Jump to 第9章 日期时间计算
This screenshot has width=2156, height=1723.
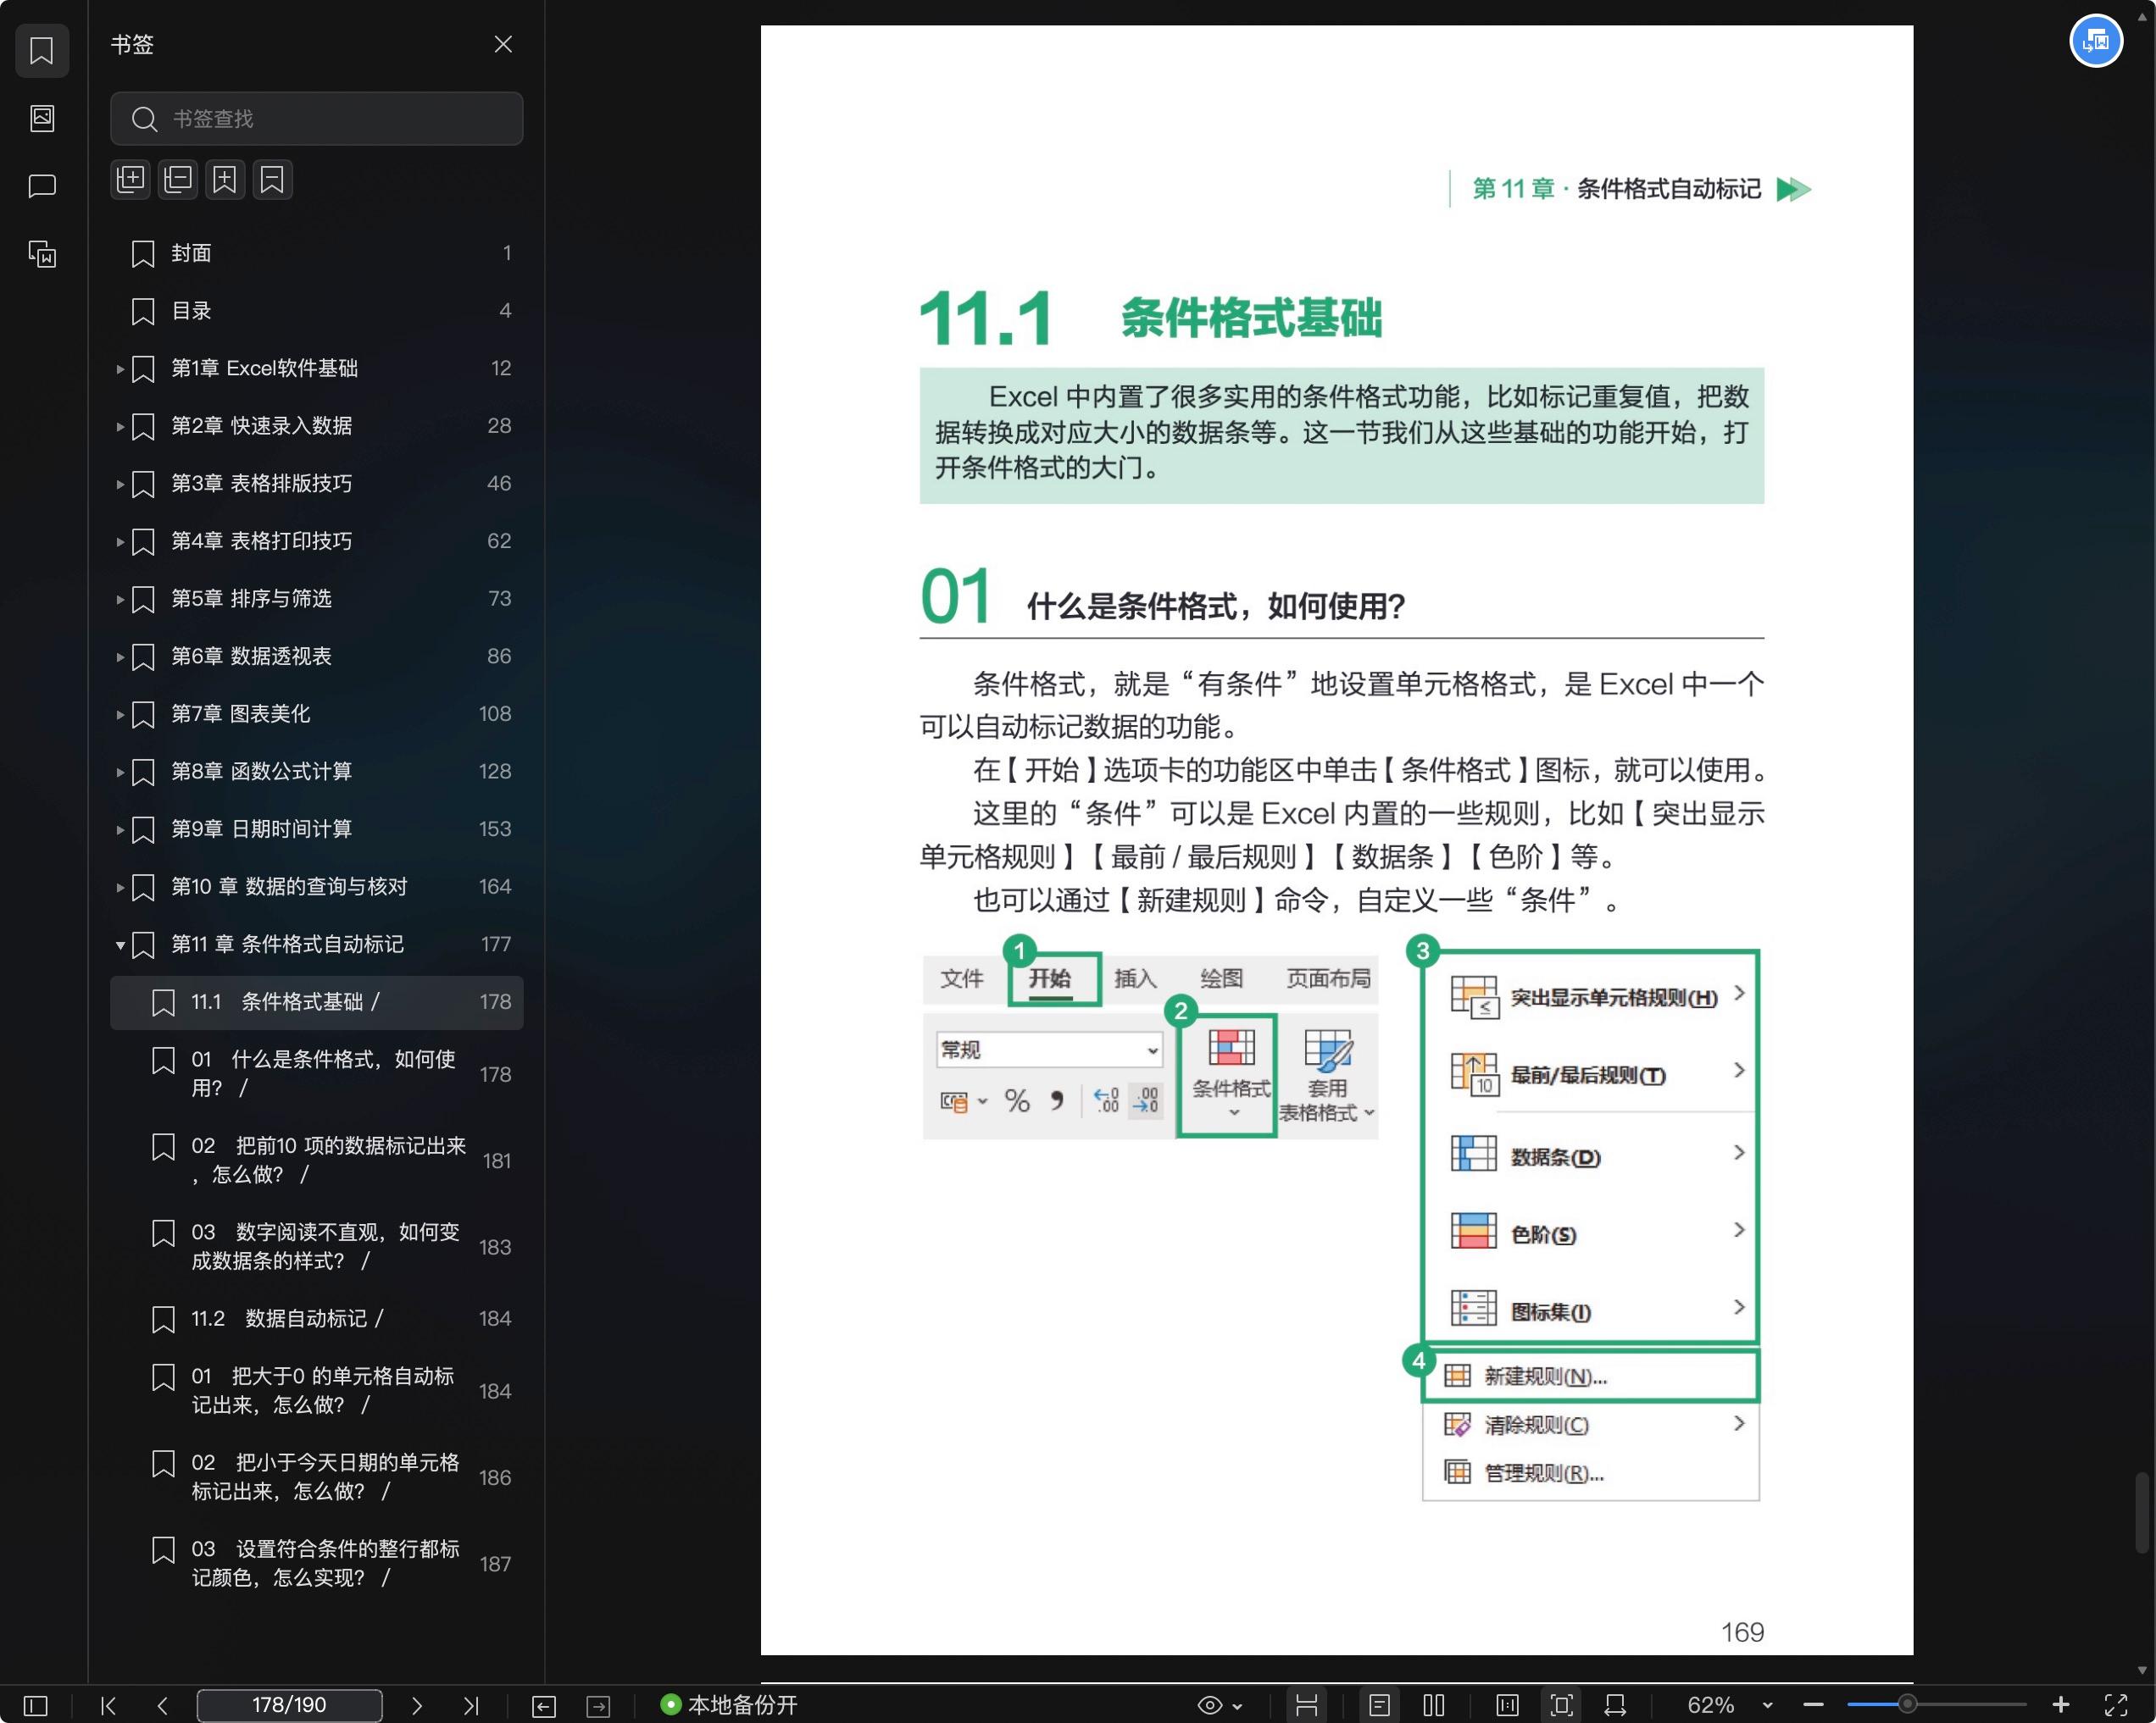316,828
